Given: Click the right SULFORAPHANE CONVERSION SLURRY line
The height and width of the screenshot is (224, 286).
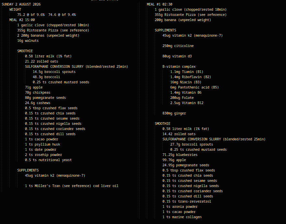Looking at the screenshot, I should pyautogui.click(x=214, y=139).
